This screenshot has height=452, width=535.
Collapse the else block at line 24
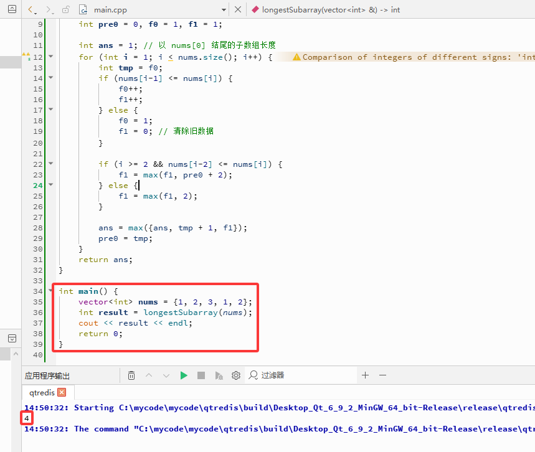tap(51, 184)
